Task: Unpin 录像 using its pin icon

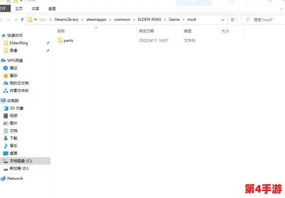Action: click(x=48, y=50)
